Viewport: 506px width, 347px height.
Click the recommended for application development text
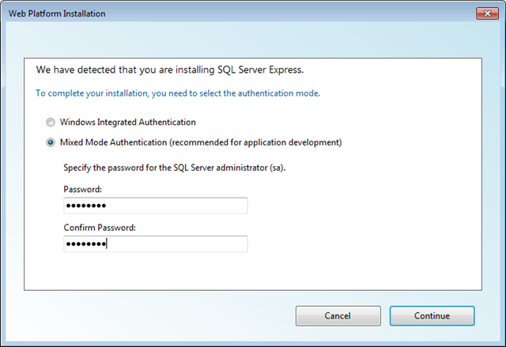tap(255, 142)
